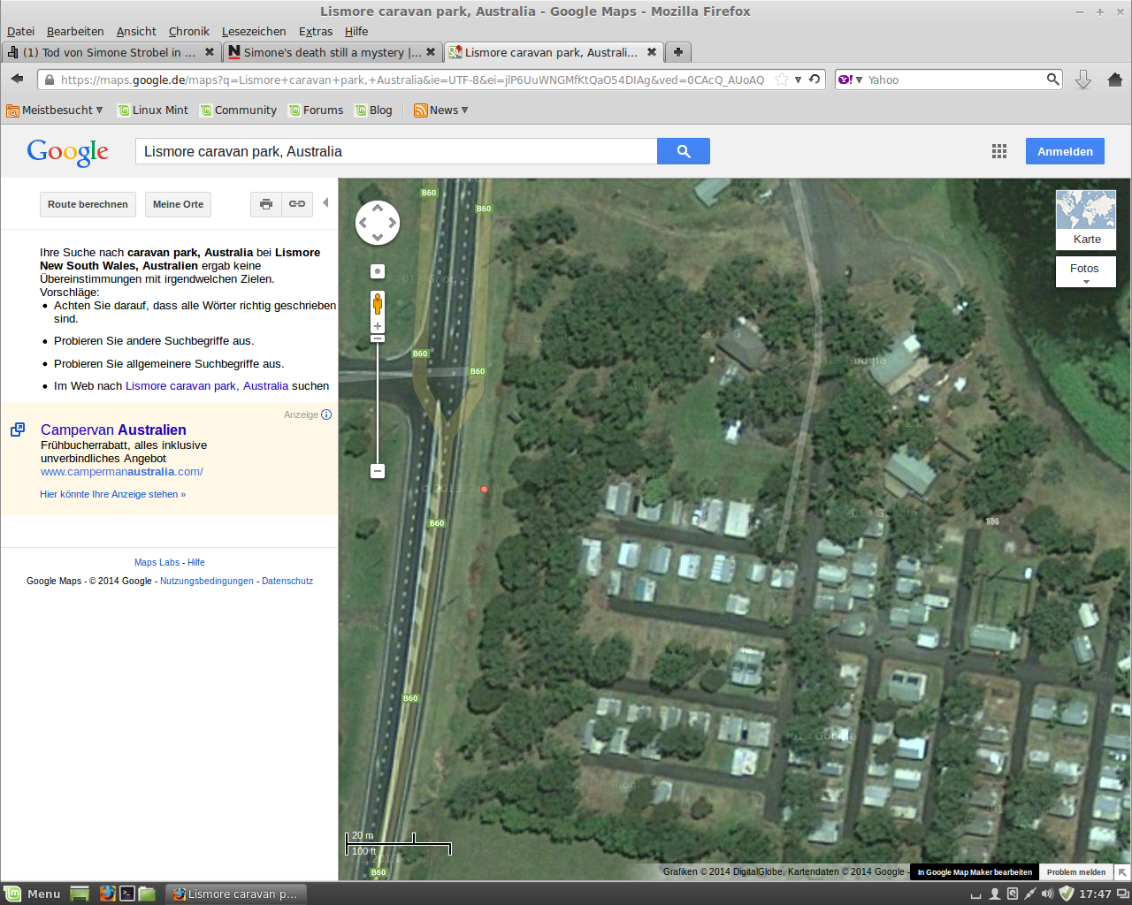Viewport: 1132px width, 905px height.
Task: Click the Anmelden button
Action: tap(1065, 151)
